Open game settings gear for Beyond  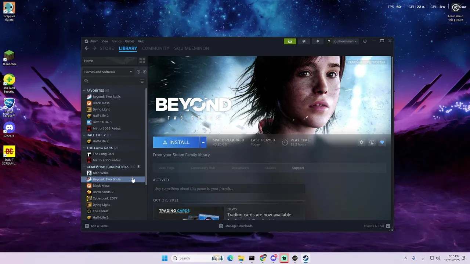pos(361,142)
